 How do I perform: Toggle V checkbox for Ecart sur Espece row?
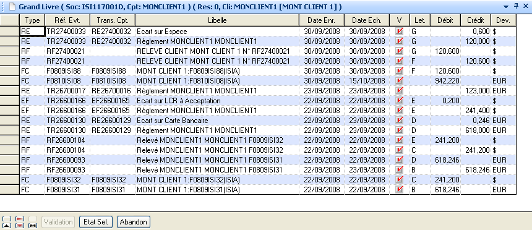pos(400,32)
